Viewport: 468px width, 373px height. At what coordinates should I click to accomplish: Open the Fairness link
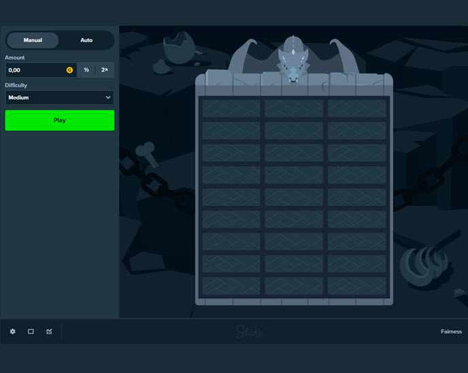click(451, 332)
